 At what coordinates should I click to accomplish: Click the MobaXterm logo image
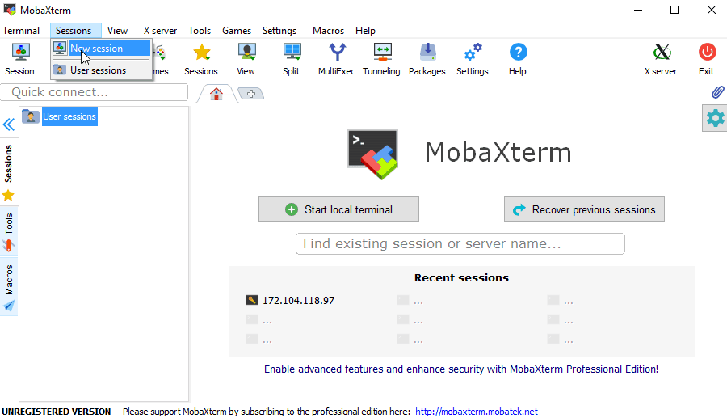(x=372, y=154)
